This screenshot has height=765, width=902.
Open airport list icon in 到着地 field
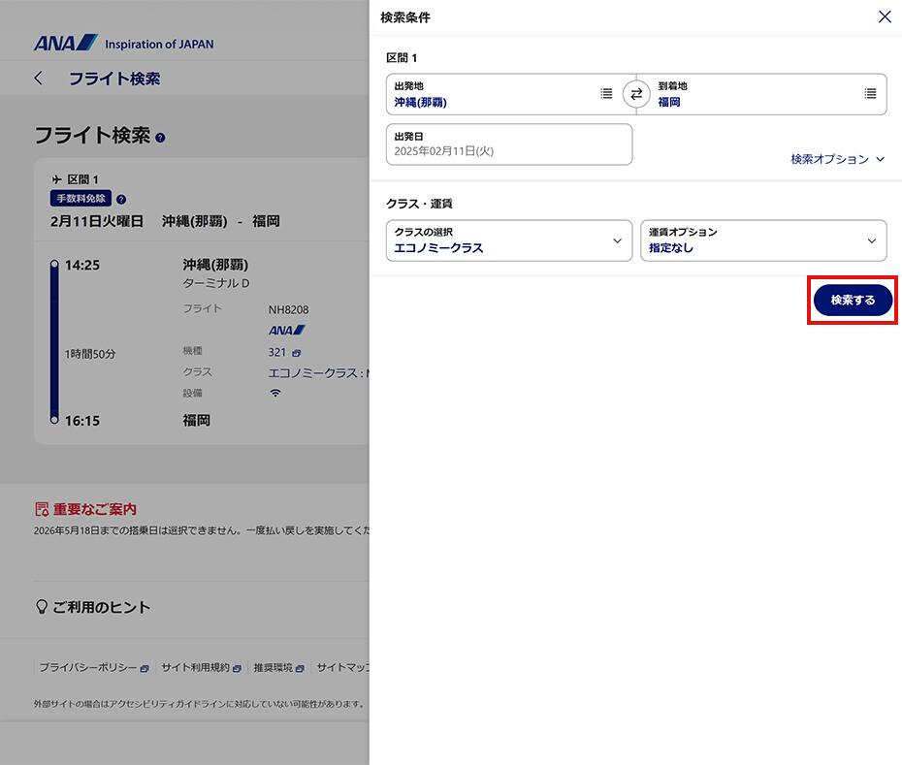(x=870, y=94)
